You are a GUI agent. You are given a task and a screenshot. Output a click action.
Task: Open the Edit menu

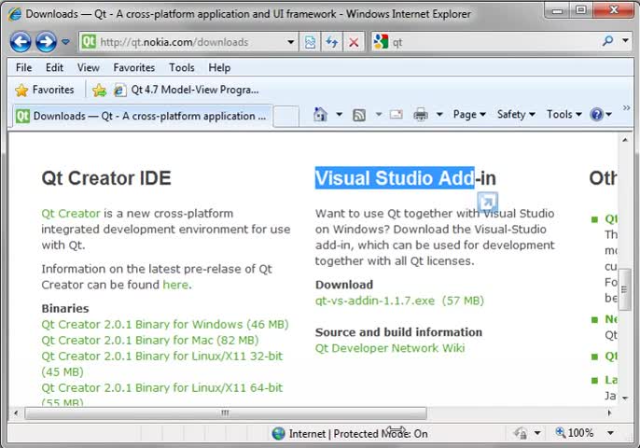(54, 67)
